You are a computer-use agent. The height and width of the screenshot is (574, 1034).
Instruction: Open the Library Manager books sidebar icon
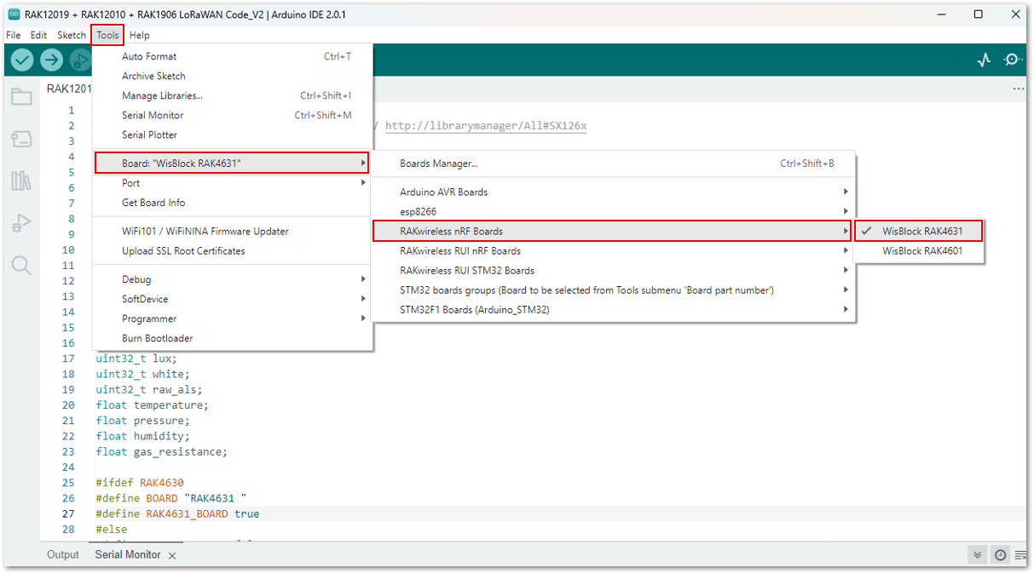pos(21,181)
